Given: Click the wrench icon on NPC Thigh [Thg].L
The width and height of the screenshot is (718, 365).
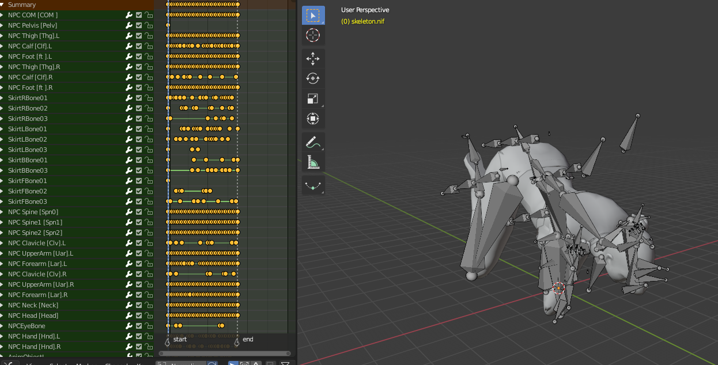Looking at the screenshot, I should (129, 36).
